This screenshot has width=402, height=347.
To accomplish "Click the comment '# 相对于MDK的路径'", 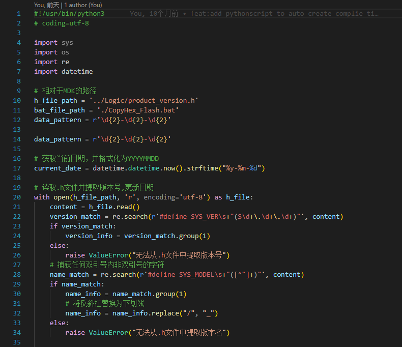I will pyautogui.click(x=65, y=91).
